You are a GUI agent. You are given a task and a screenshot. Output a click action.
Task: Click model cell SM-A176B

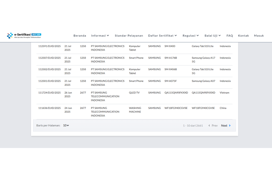tap(171, 58)
